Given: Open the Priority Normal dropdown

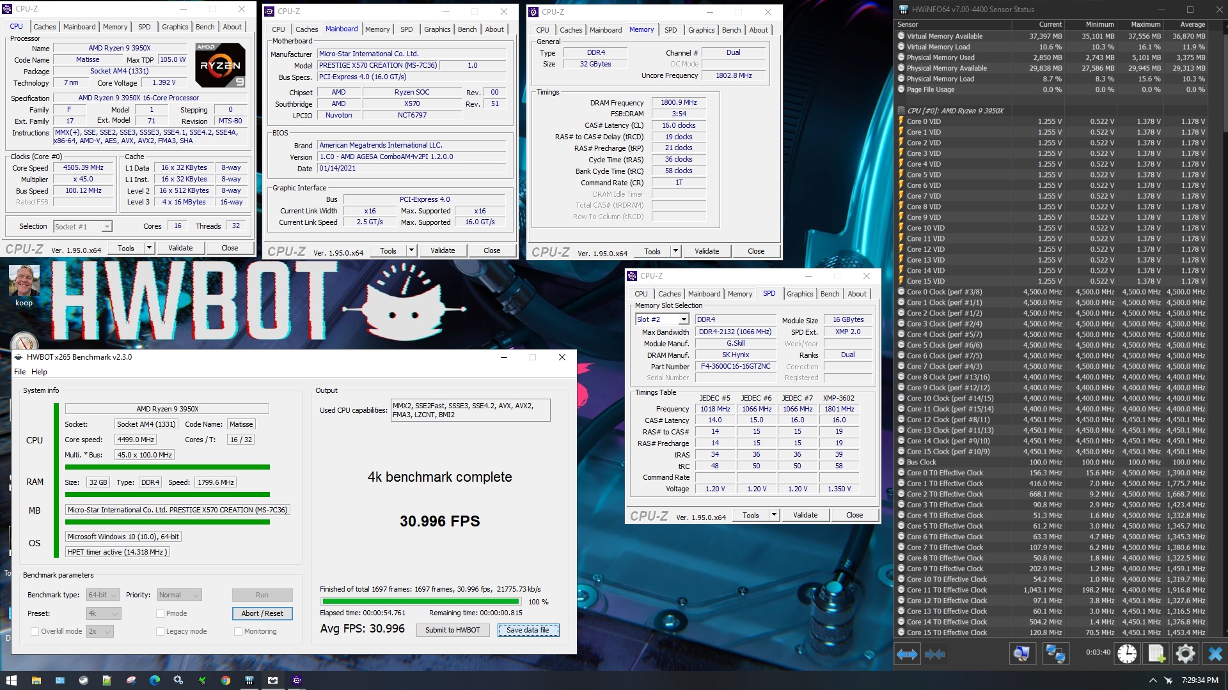Looking at the screenshot, I should pyautogui.click(x=179, y=595).
